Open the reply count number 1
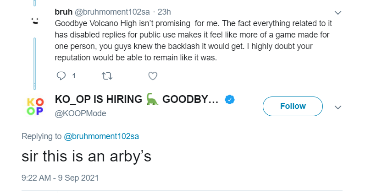Image resolution: width=365 pixels, height=193 pixels. (x=74, y=76)
